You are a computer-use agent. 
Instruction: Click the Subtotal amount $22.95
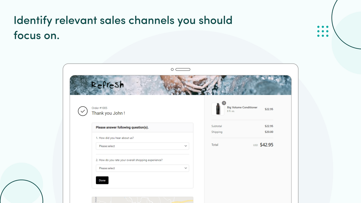[269, 126]
